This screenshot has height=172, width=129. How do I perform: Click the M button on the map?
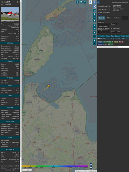tap(95, 29)
